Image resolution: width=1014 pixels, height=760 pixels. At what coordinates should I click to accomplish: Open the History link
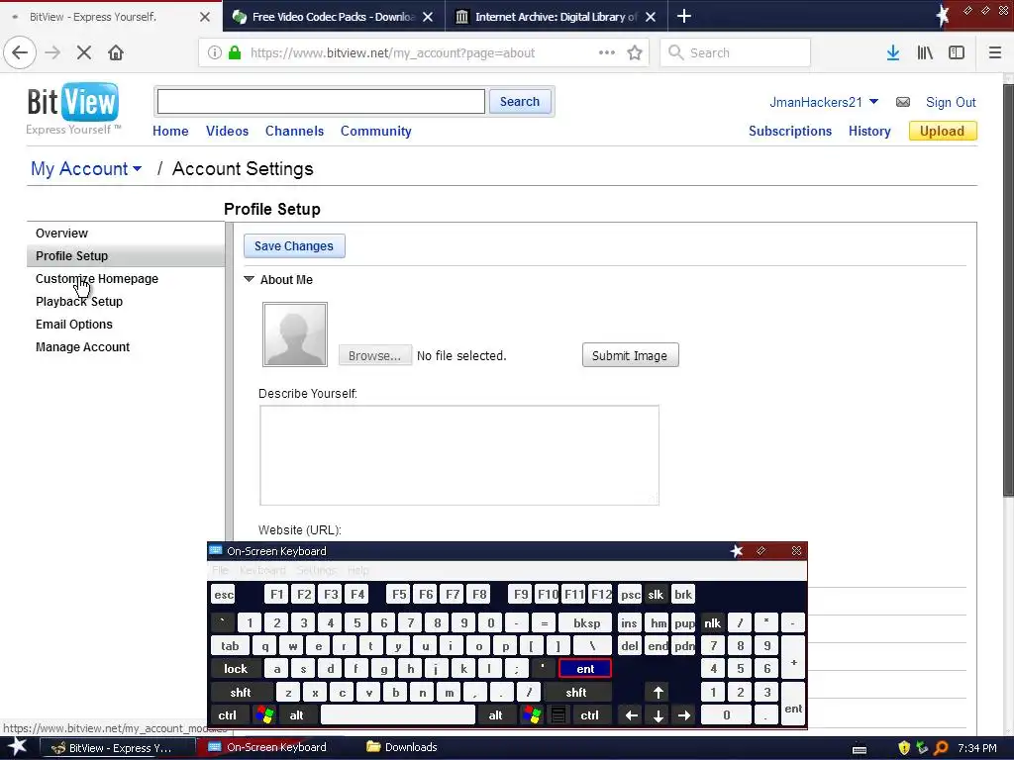[869, 131]
